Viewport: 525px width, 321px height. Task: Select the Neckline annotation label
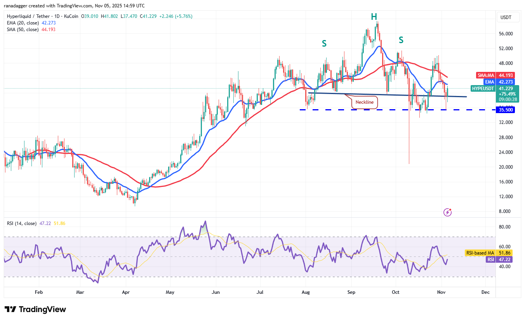click(x=364, y=102)
